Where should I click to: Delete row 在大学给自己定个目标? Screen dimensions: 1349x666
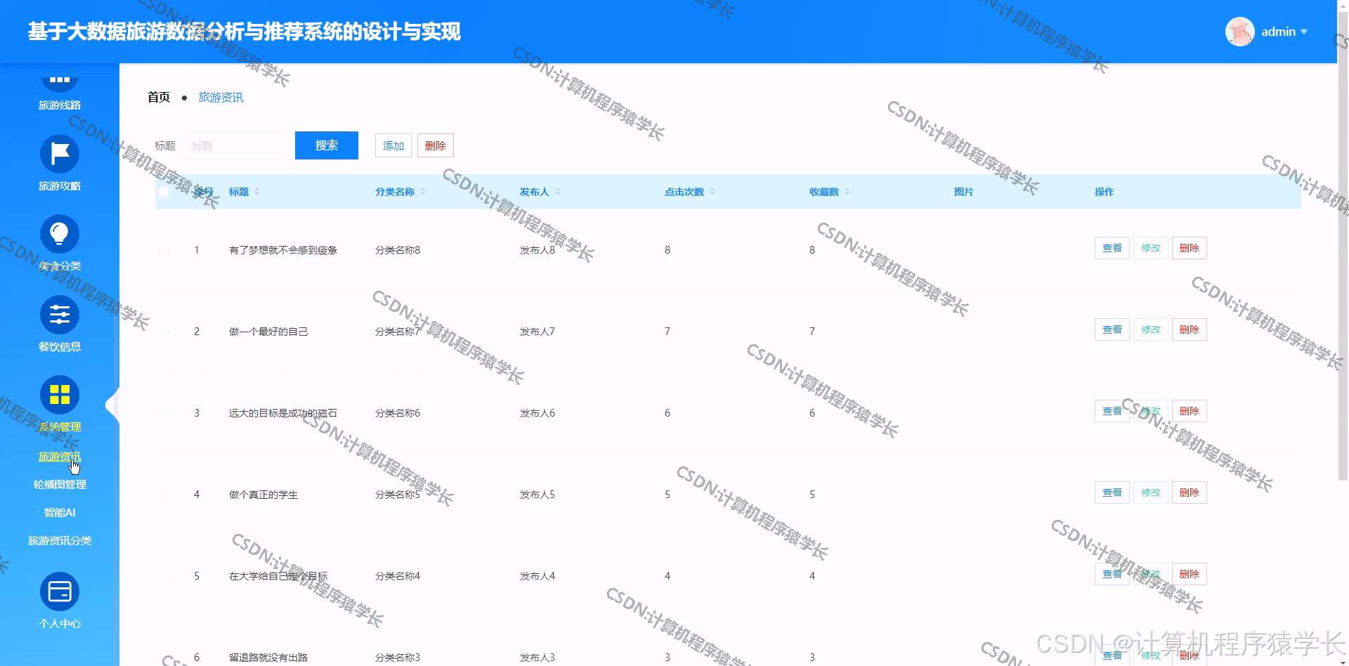point(1190,574)
